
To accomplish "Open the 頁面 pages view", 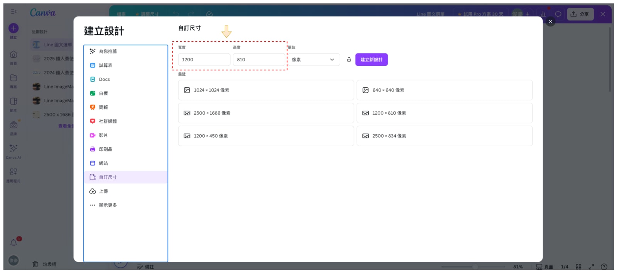I will coord(545,267).
